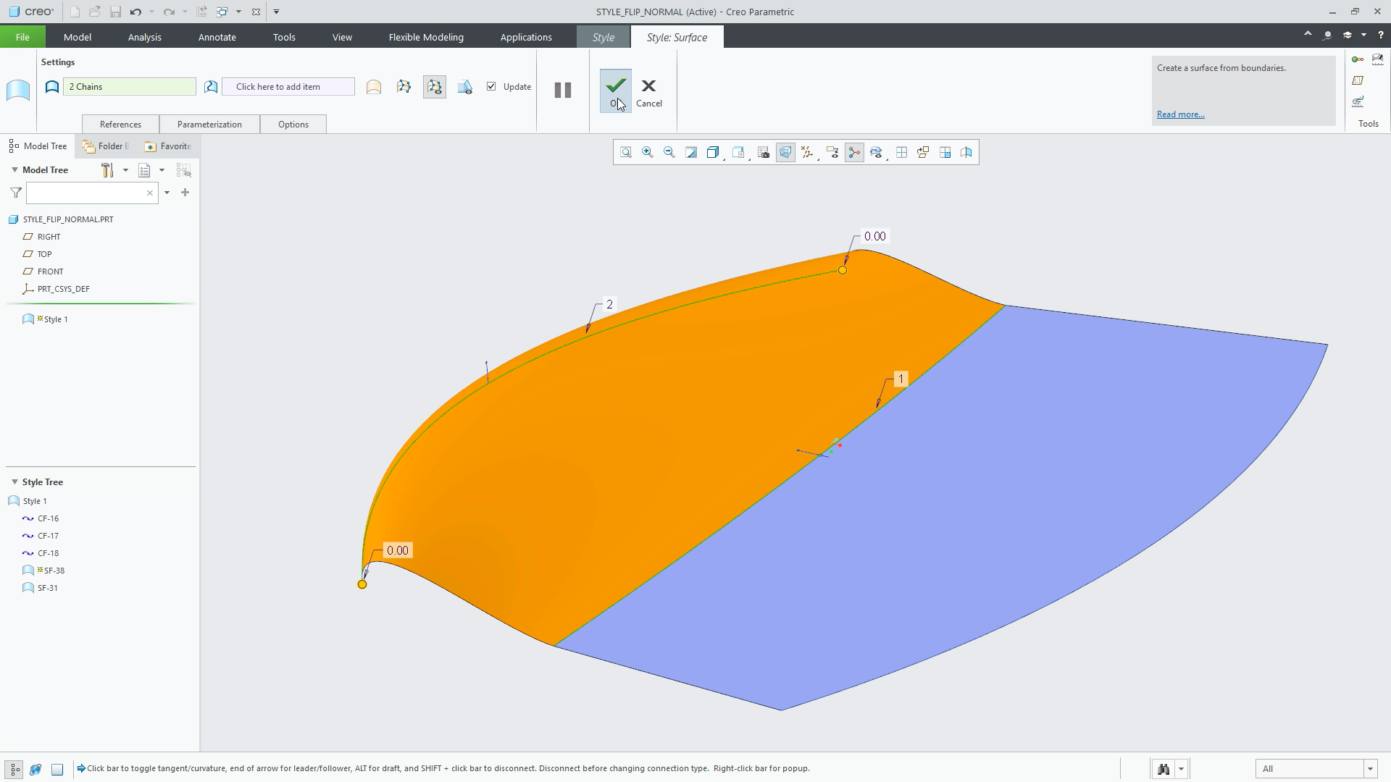Click the trimmed surface option icon
This screenshot has width=1391, height=782.
465,87
